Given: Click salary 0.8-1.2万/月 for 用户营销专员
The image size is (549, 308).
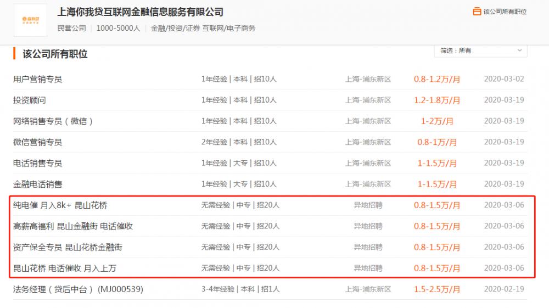Looking at the screenshot, I should coord(437,79).
